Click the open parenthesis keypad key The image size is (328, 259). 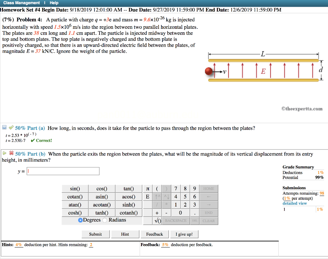point(157,189)
